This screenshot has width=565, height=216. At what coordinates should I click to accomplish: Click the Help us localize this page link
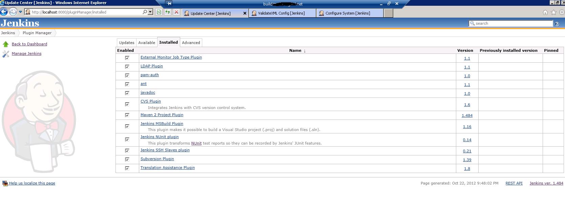[32, 183]
